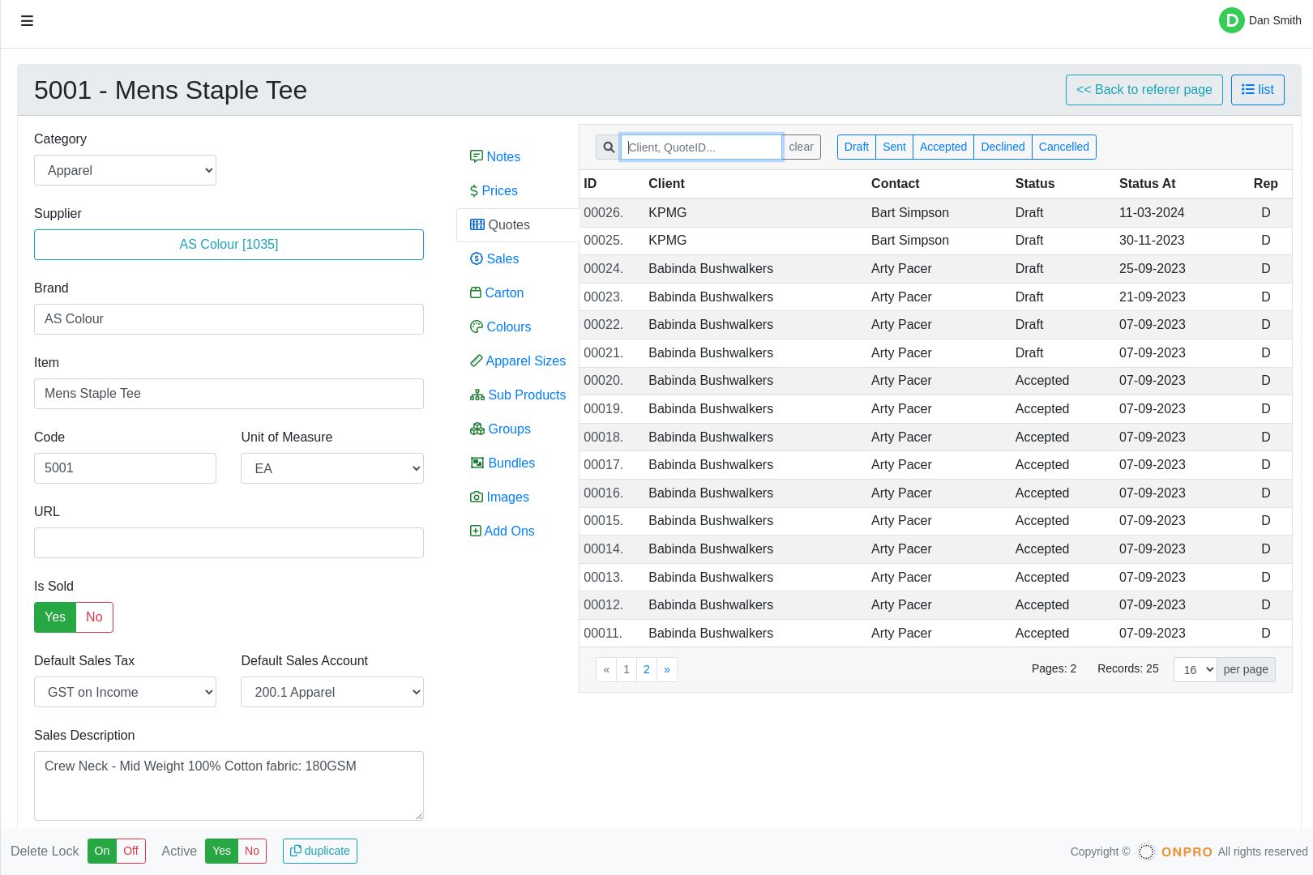This screenshot has width=1313, height=875.
Task: Open the Apparel Sizes tab
Action: pyautogui.click(x=518, y=361)
